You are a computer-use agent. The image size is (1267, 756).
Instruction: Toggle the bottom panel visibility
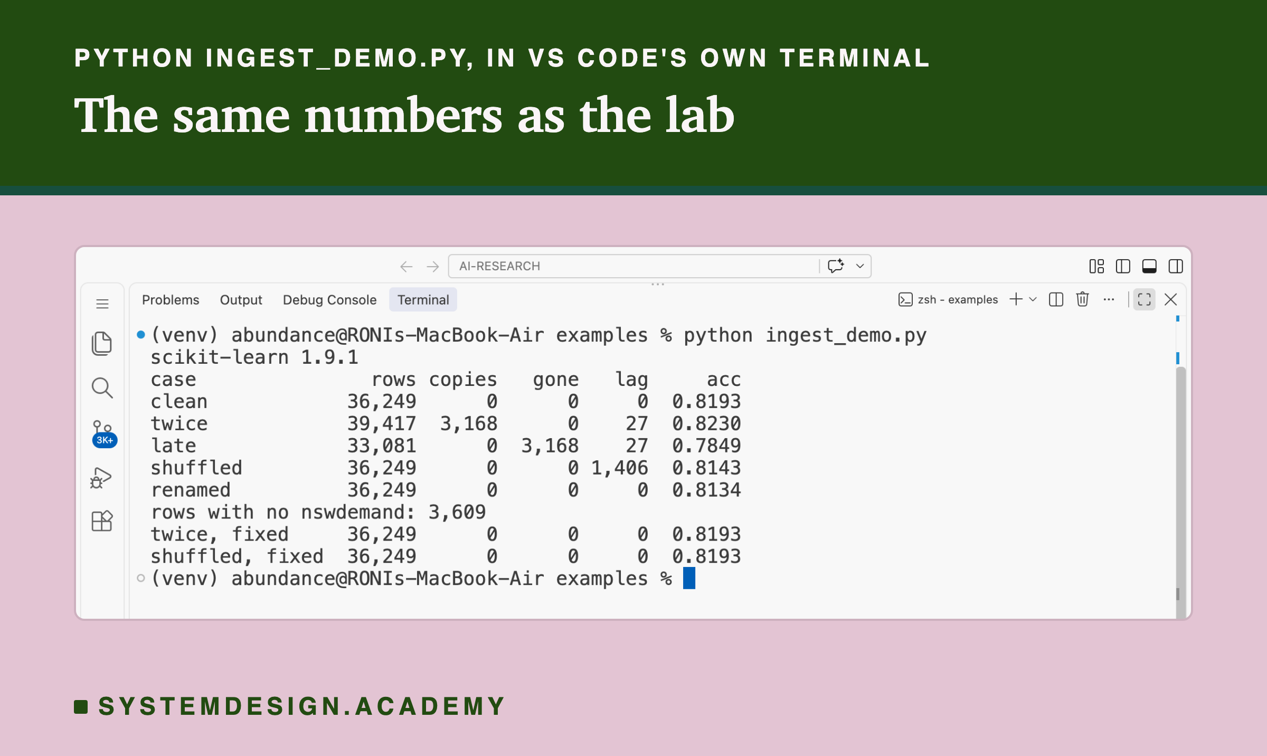click(x=1149, y=266)
